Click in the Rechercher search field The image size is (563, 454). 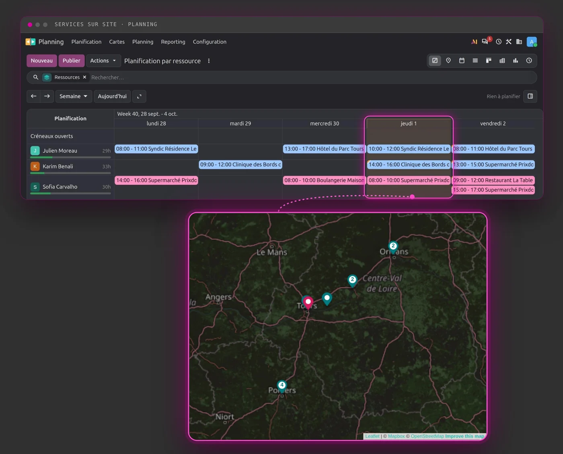312,77
